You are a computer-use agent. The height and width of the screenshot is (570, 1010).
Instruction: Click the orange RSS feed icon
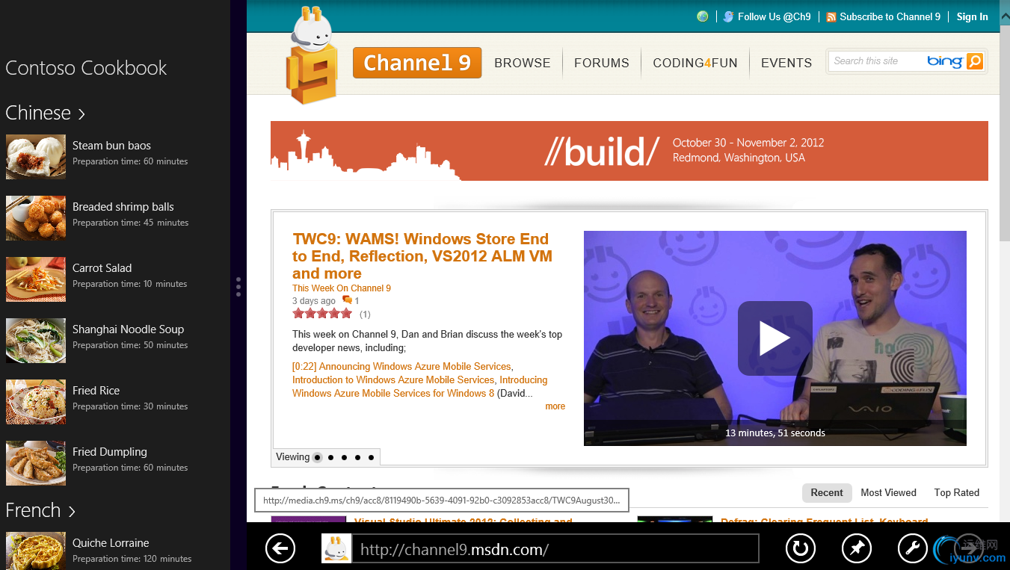coord(831,17)
